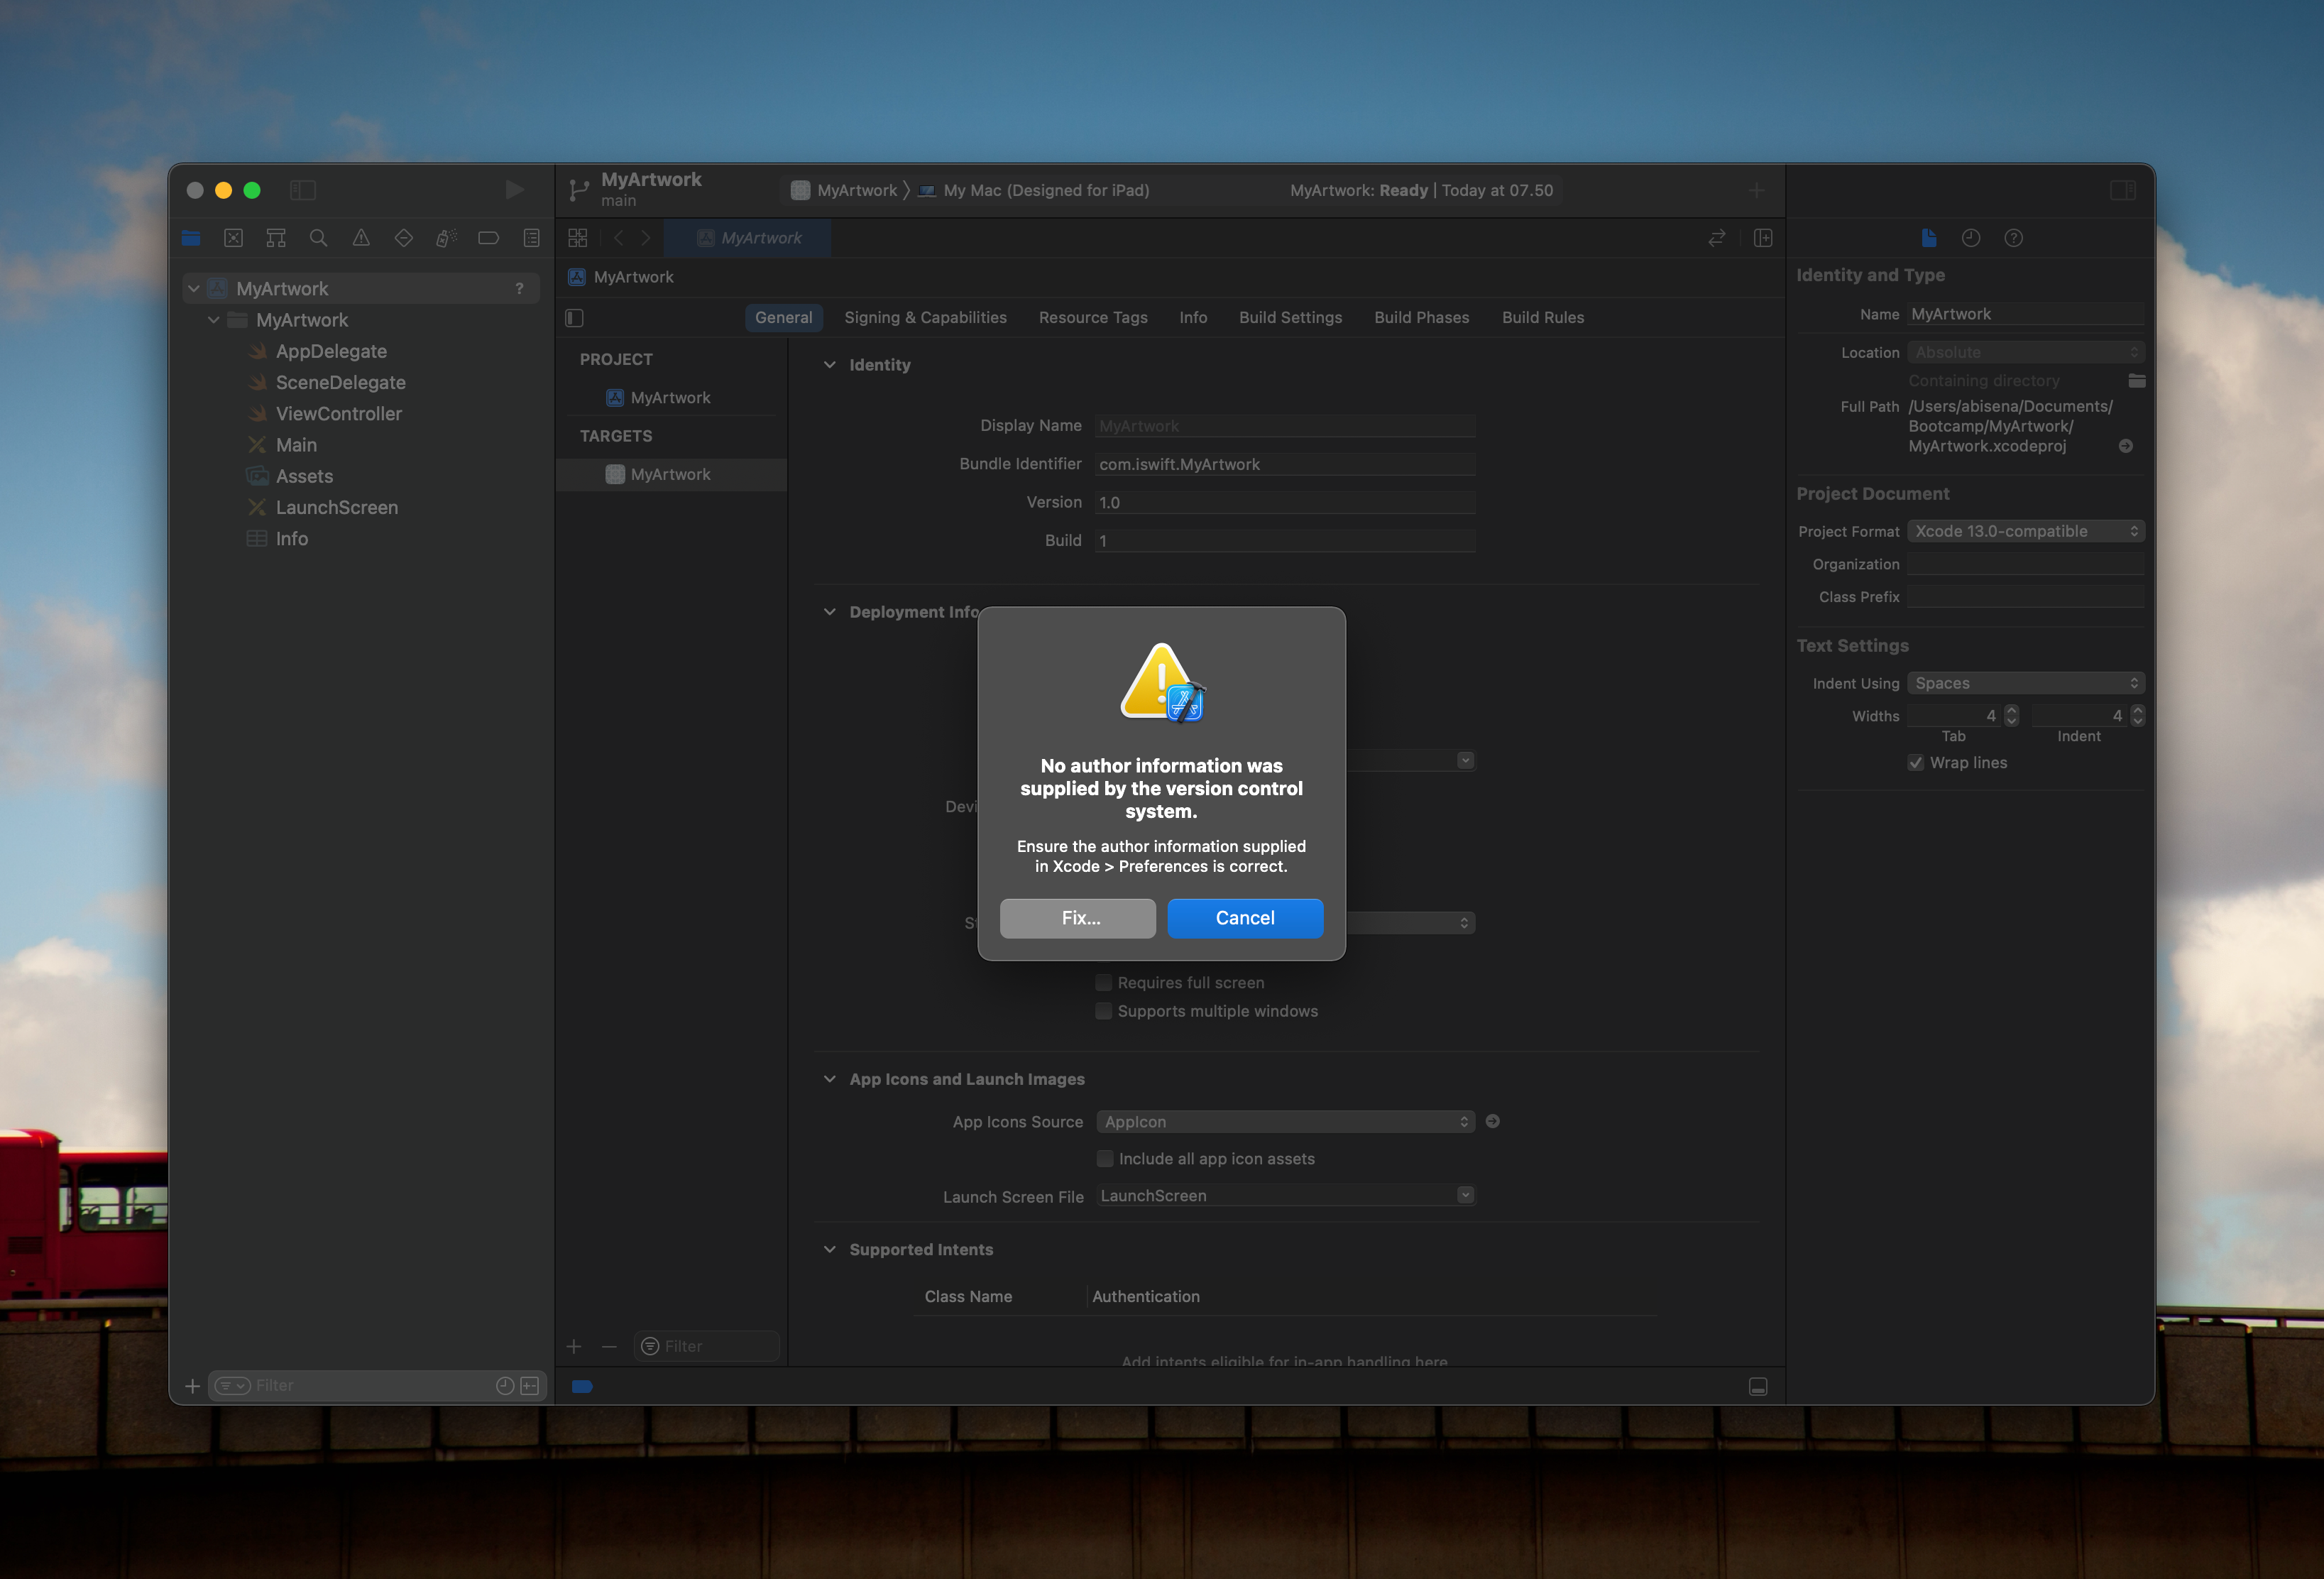Select AppDelegate in the file tree

pyautogui.click(x=331, y=351)
